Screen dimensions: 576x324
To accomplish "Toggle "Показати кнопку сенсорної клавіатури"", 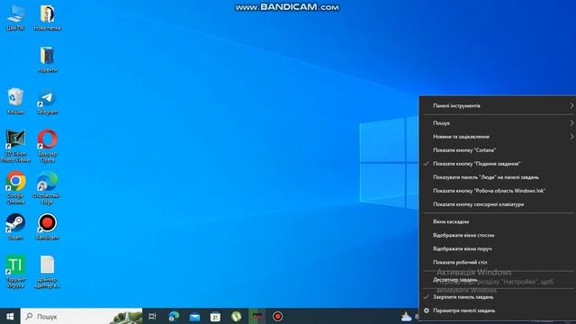I will 498,204.
